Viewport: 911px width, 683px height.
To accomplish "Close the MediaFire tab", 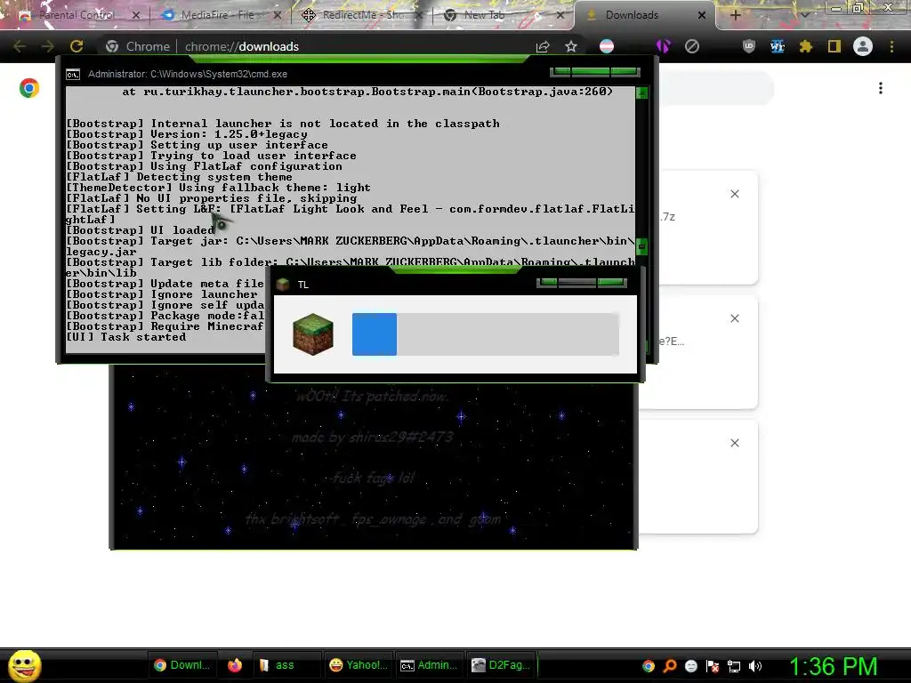I will click(x=278, y=15).
